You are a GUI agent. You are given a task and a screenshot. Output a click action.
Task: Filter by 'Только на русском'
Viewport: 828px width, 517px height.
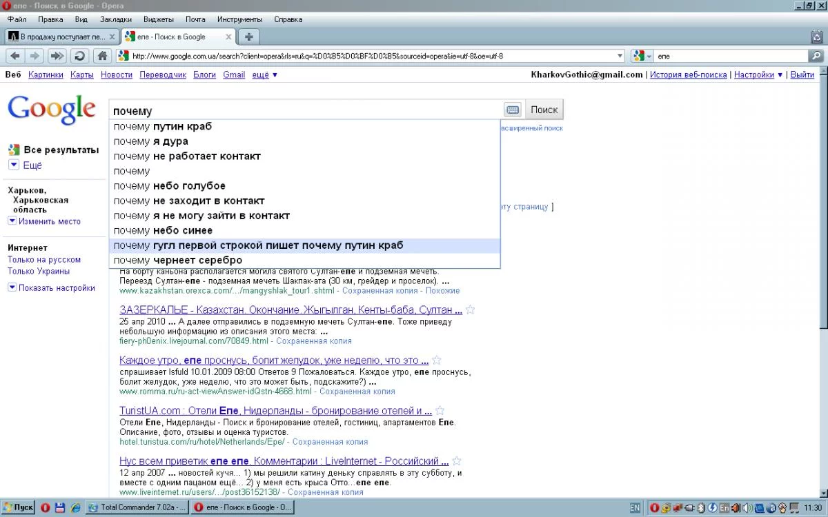tap(44, 259)
